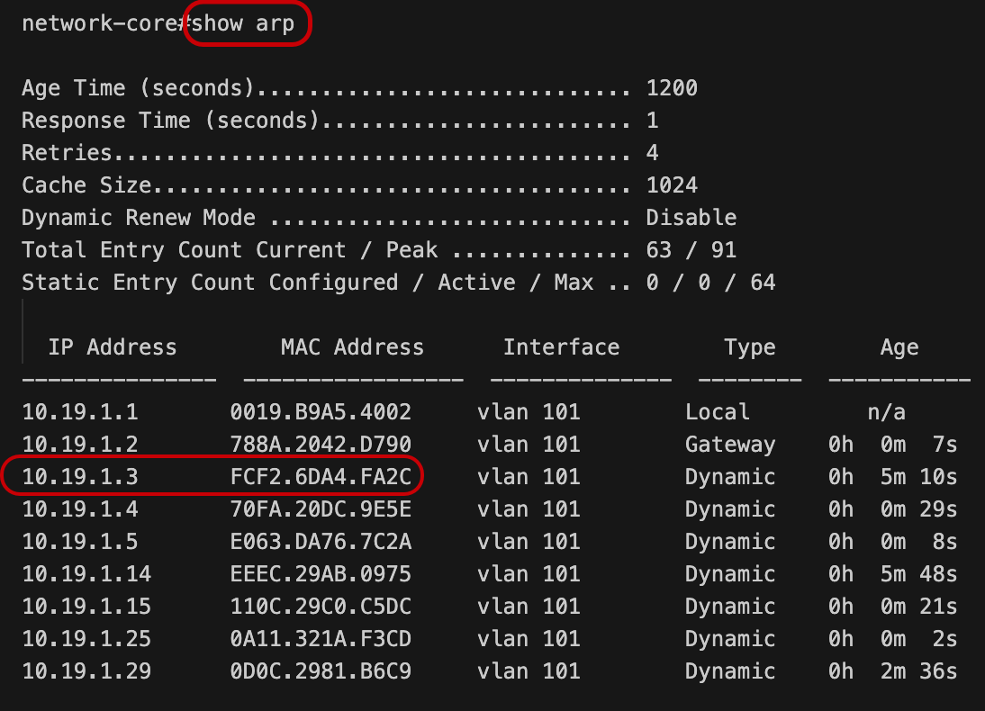Screen dimensions: 985x711
Task: Select MAC address 0A11.321A.F3CD
Action: pos(321,639)
